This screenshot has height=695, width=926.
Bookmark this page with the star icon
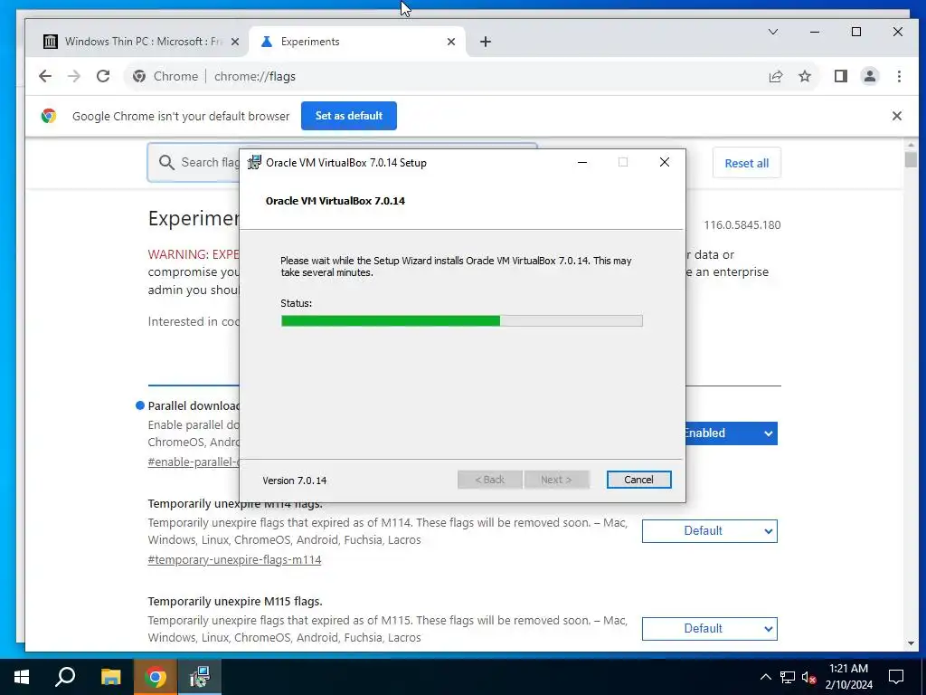coord(805,76)
